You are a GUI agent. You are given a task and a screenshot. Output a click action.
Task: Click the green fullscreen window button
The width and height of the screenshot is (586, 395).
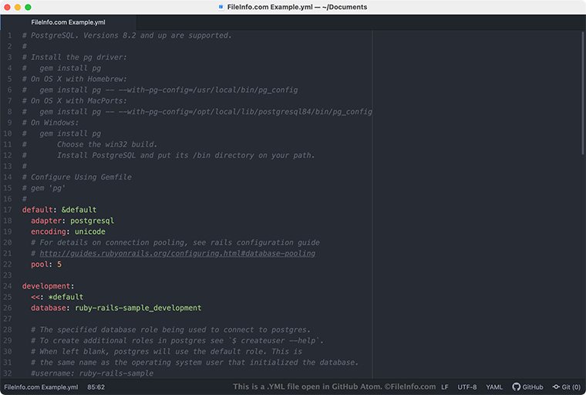(x=28, y=7)
